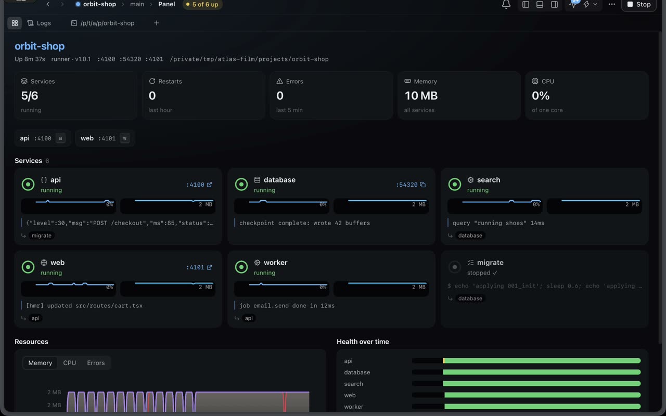Switch to the CPU resources tab
666x416 pixels.
pos(69,363)
